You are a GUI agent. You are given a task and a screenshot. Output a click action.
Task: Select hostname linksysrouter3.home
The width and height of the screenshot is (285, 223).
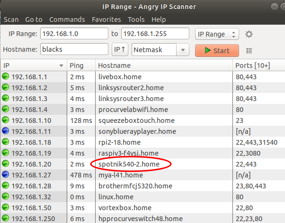131,99
